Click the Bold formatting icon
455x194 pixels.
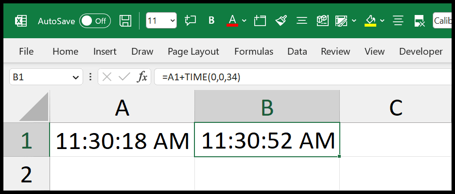tap(211, 20)
